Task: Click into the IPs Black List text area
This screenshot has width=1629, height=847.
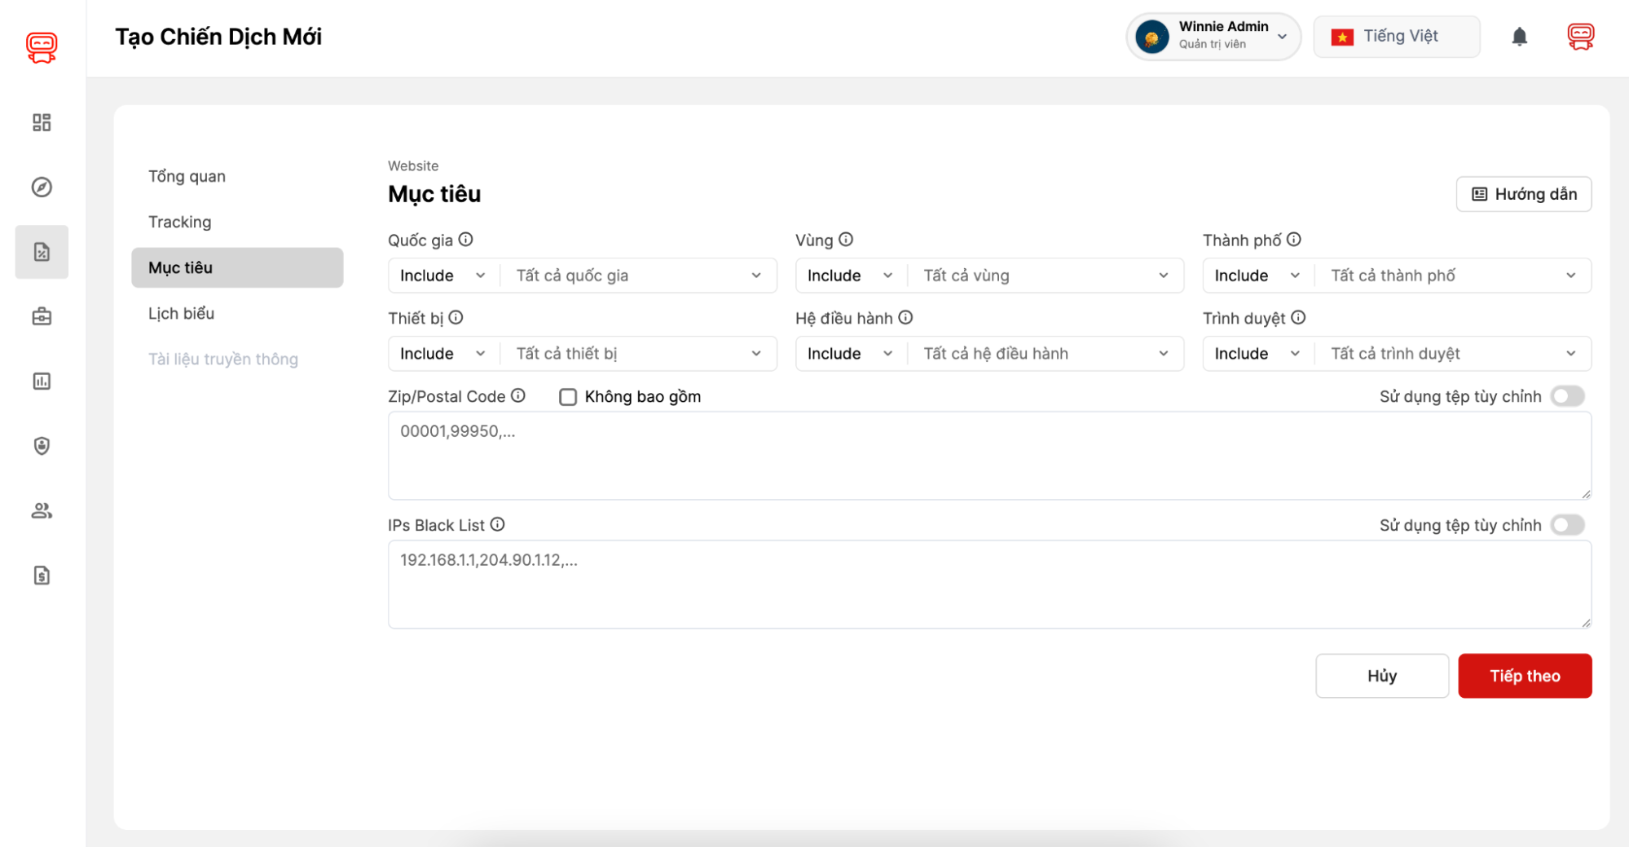Action: pyautogui.click(x=988, y=585)
